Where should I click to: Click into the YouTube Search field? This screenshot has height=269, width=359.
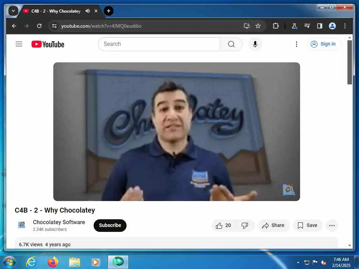point(159,44)
